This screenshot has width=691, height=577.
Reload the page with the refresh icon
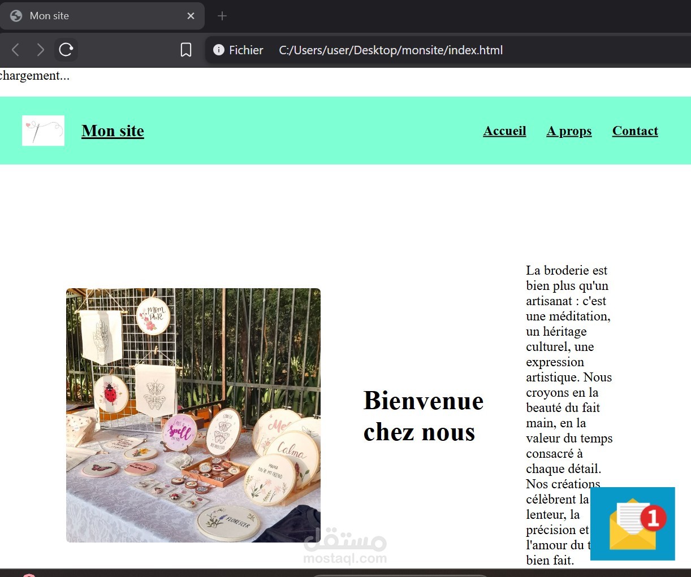66,50
